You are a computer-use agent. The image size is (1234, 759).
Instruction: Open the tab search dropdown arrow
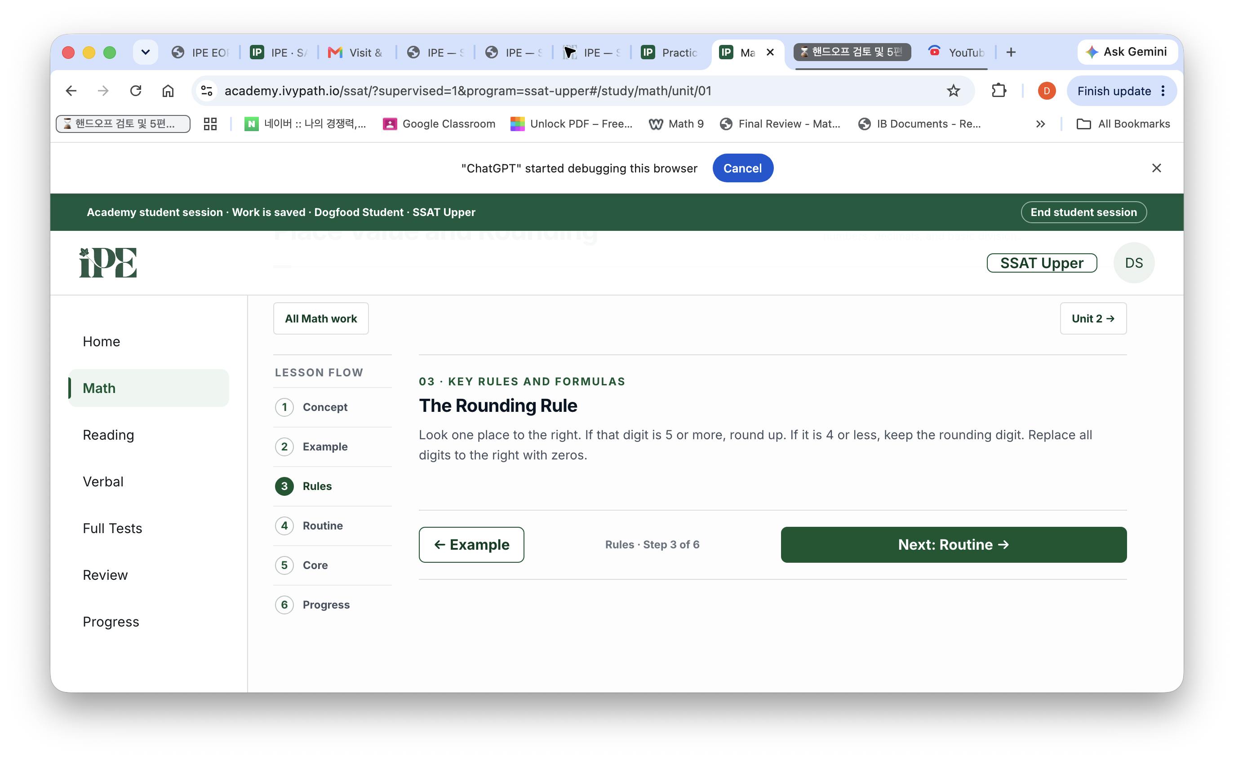click(x=145, y=52)
